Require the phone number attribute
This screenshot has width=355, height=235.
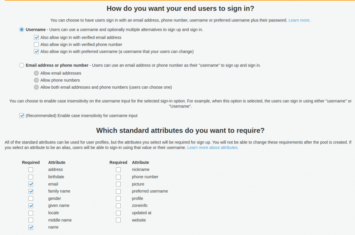tap(118, 177)
